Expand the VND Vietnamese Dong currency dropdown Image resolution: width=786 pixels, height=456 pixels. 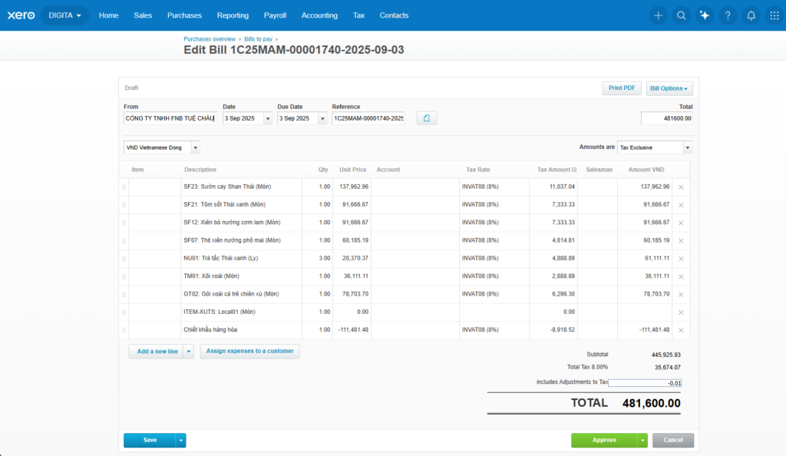[195, 147]
